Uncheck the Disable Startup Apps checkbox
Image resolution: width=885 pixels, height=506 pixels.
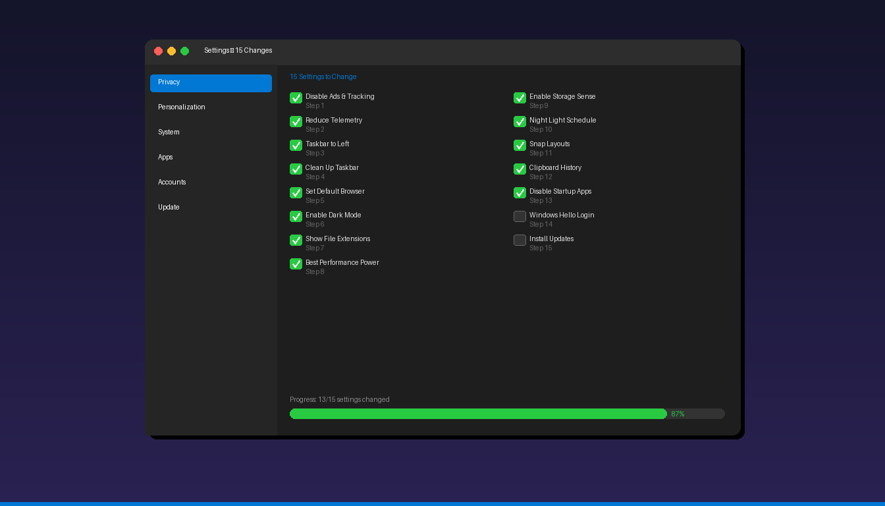[x=520, y=192]
